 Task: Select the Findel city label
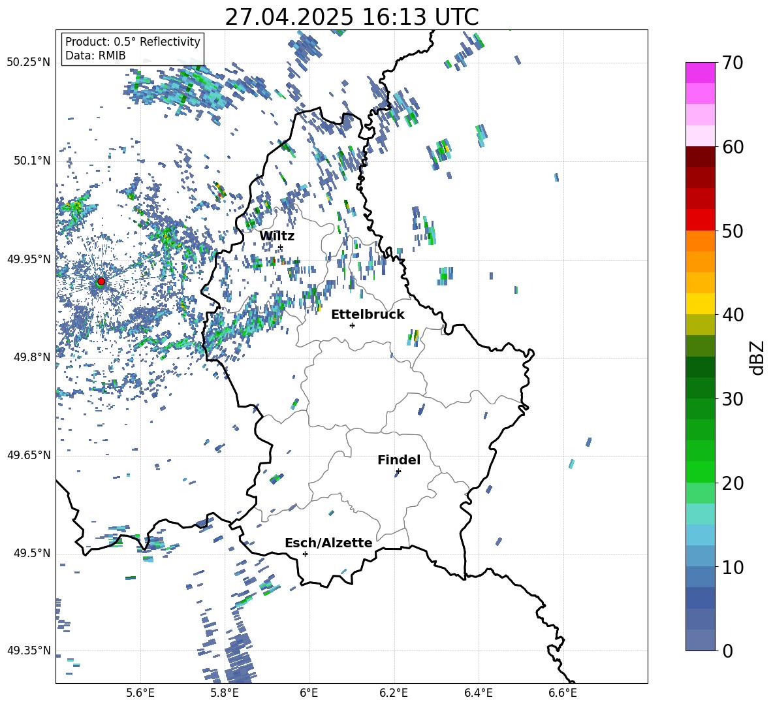pyautogui.click(x=399, y=460)
